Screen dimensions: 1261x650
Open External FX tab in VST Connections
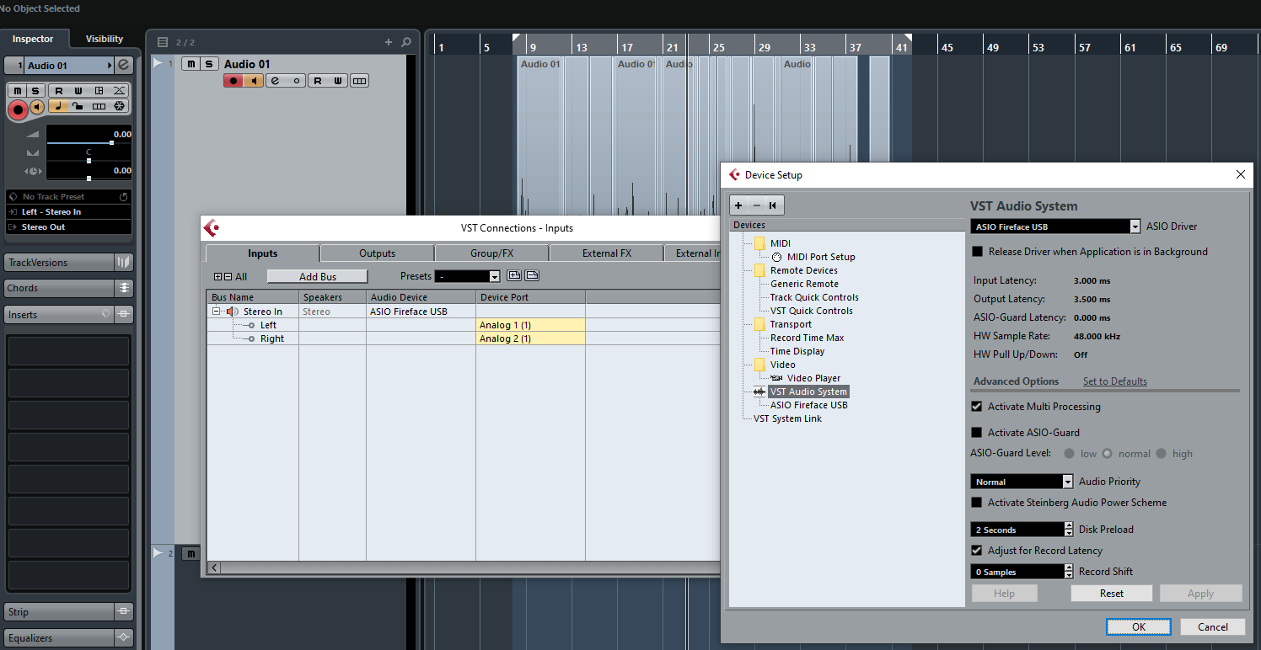coord(606,253)
